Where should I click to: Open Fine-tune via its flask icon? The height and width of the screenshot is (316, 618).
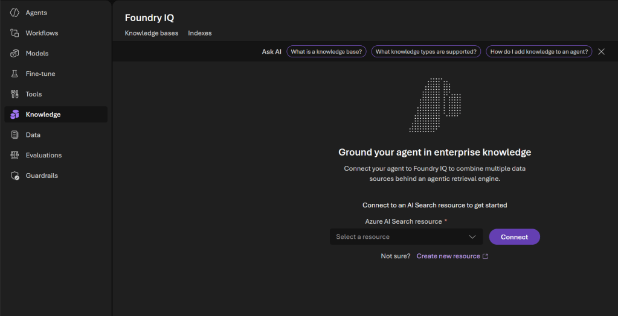[x=15, y=74]
